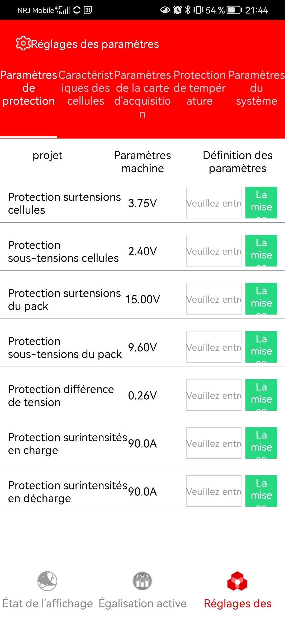Tap the alarm clock status icon
This screenshot has width=285, height=618.
click(x=178, y=10)
